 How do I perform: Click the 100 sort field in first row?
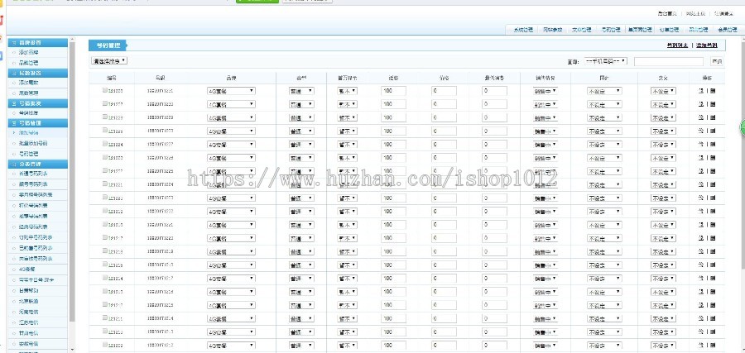393,91
